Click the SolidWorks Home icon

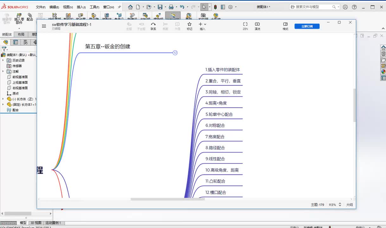pos(130,7)
